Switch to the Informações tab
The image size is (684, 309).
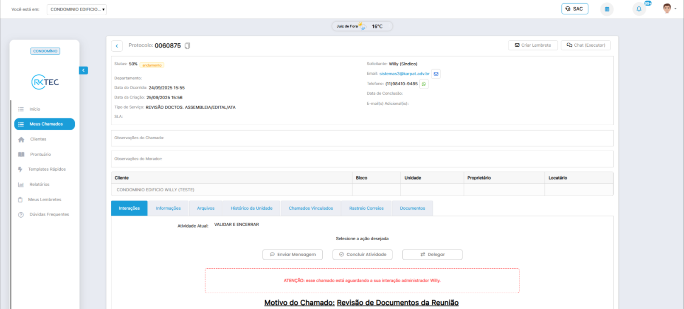pos(168,208)
